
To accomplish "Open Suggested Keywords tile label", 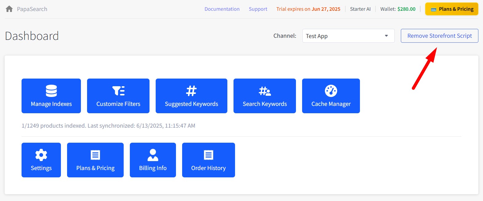I will (x=191, y=104).
